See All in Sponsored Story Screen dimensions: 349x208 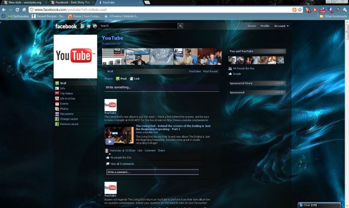(x=280, y=83)
